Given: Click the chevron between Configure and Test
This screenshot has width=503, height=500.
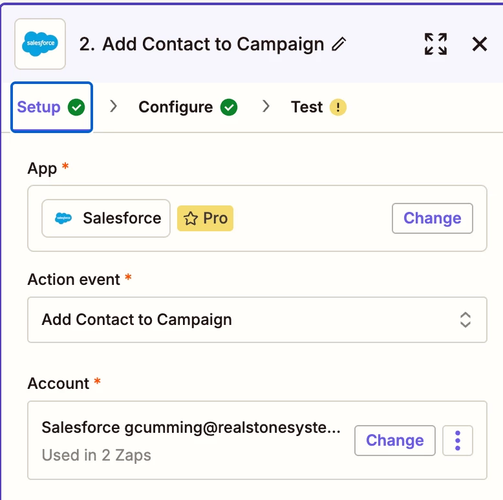Looking at the screenshot, I should point(266,107).
